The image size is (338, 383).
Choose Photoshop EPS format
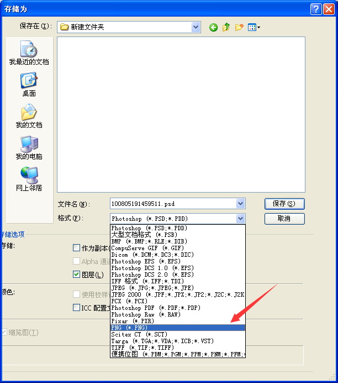coord(178,261)
